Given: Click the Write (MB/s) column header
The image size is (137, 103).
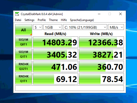Looking at the screenshot, I should click(x=101, y=34).
